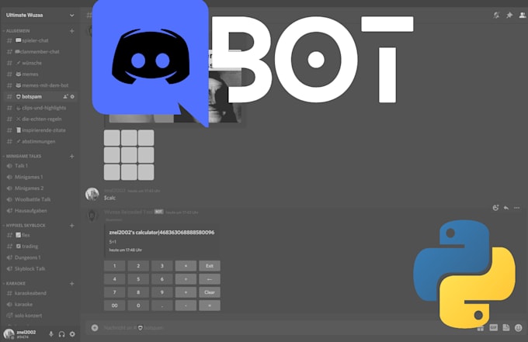Open die-echten-regeln channel

point(40,119)
